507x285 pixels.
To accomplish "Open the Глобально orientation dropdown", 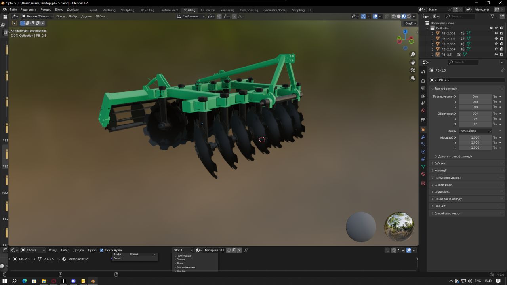I will (x=191, y=16).
